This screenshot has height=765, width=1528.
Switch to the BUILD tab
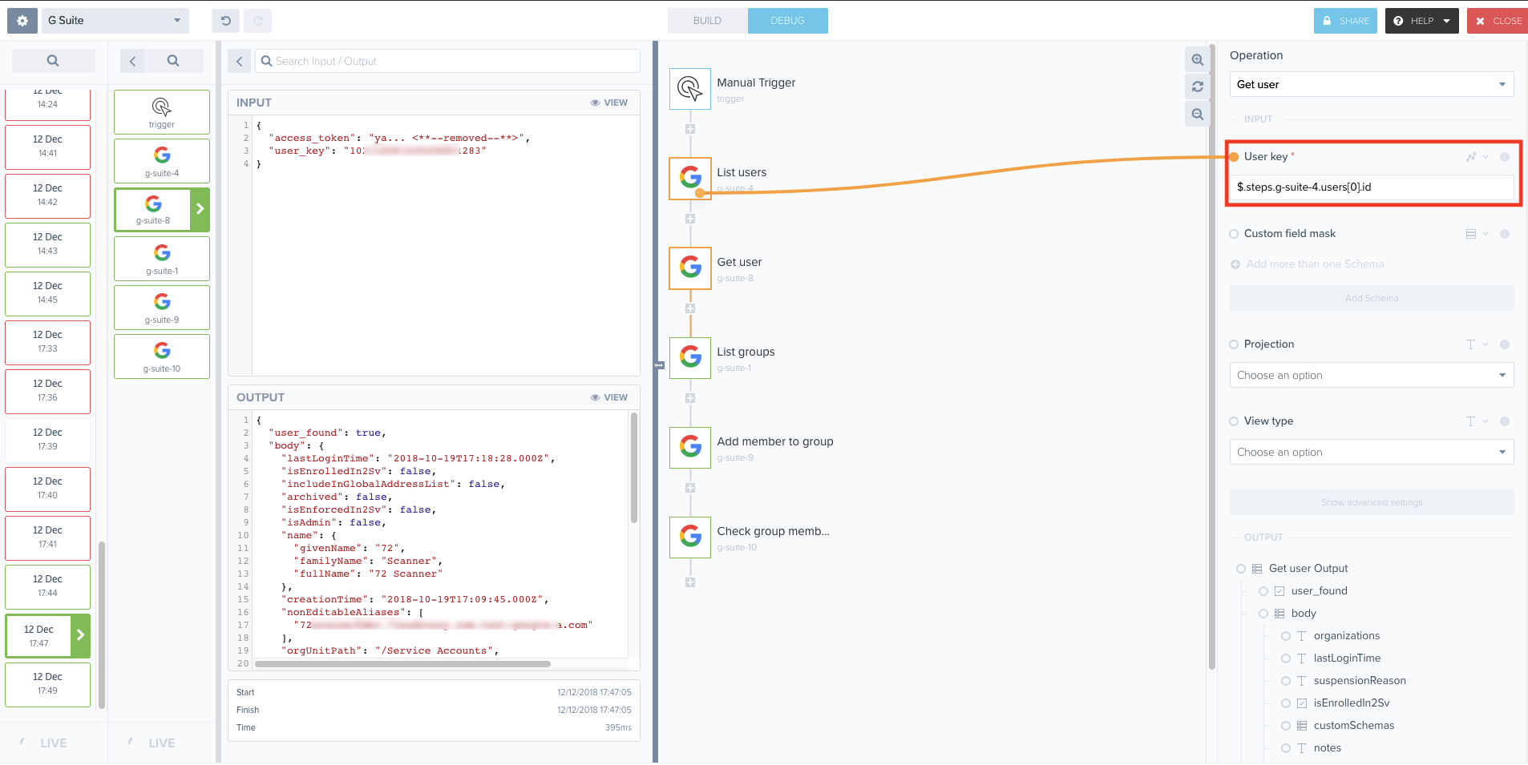pos(706,20)
